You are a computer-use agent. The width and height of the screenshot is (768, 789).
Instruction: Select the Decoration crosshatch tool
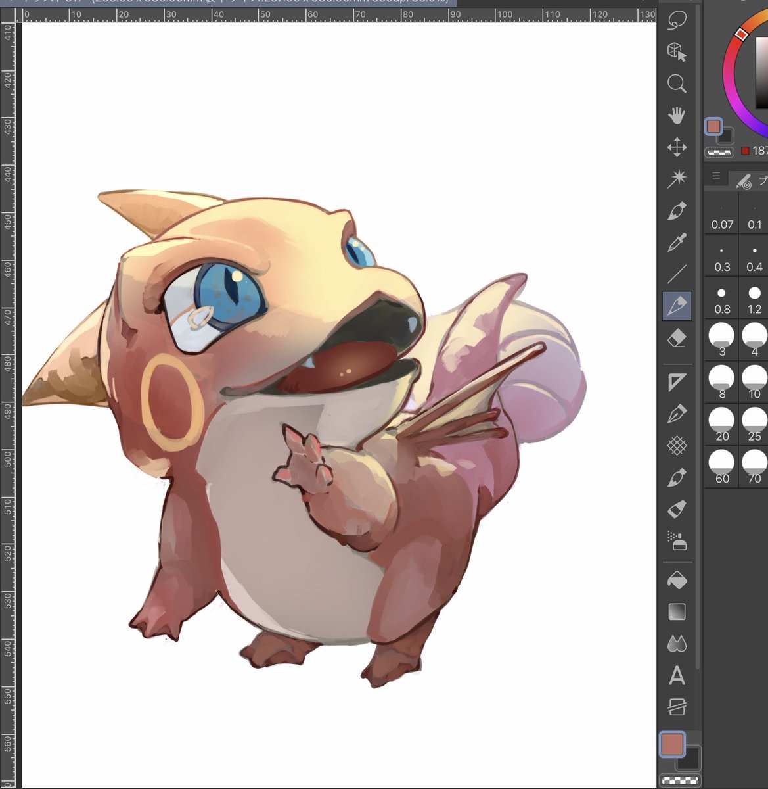click(677, 446)
